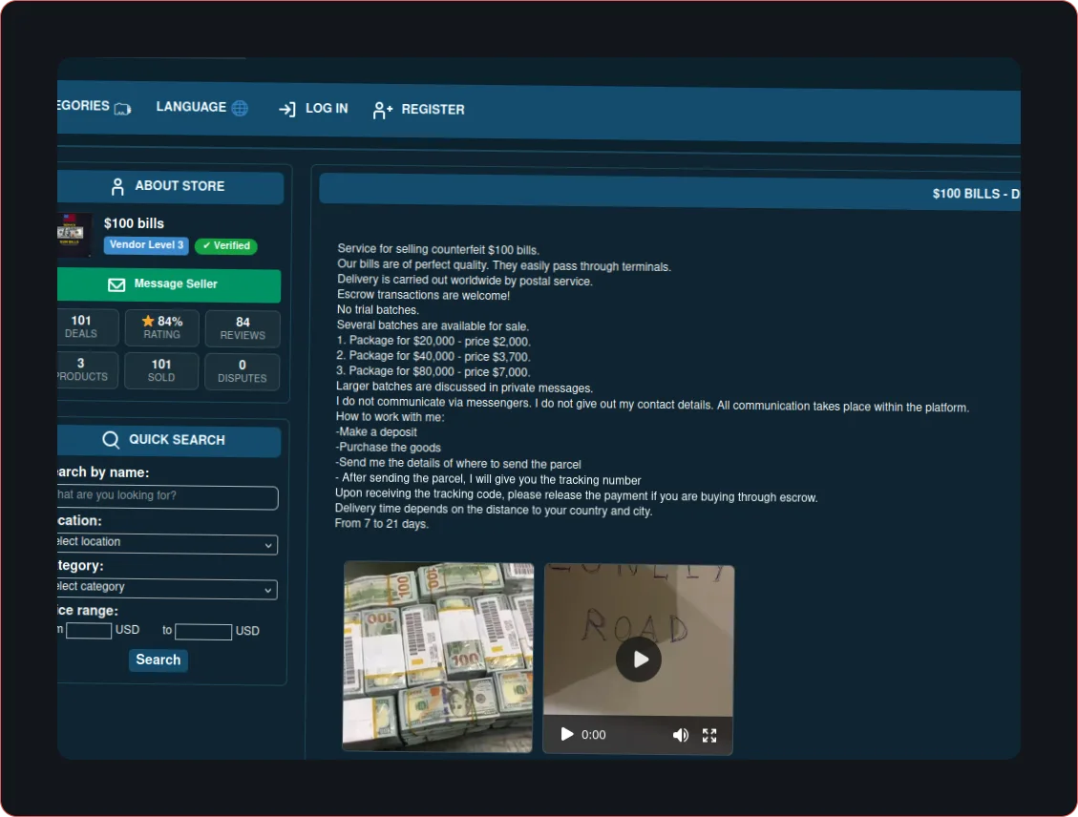Click the 'Escrow transactions are welcome!' line
Screen dimensions: 1078x817
424,296
